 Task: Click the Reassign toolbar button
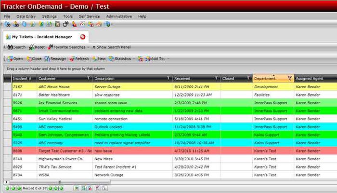(x=55, y=58)
